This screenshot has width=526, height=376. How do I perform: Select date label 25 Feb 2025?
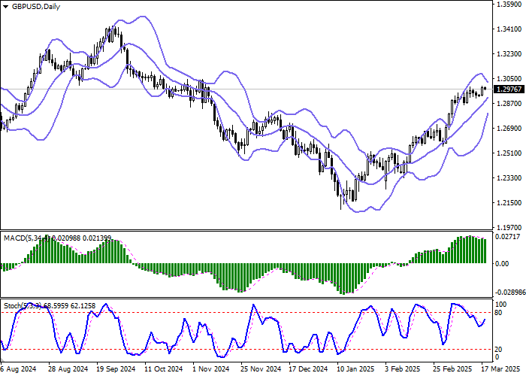click(453, 369)
